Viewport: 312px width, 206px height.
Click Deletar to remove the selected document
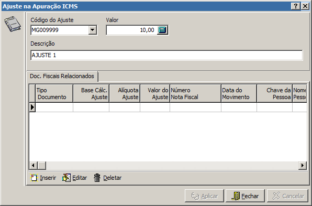[108, 178]
